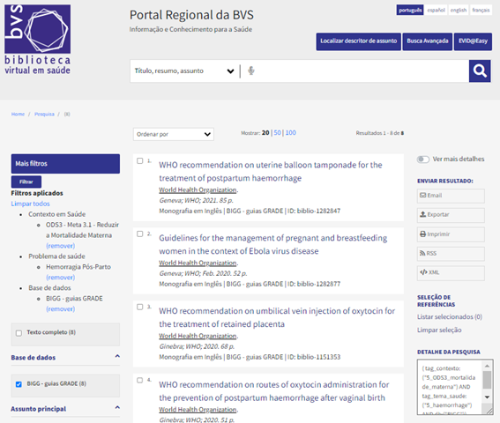
Task: Show 50 results per page
Action: (x=278, y=132)
